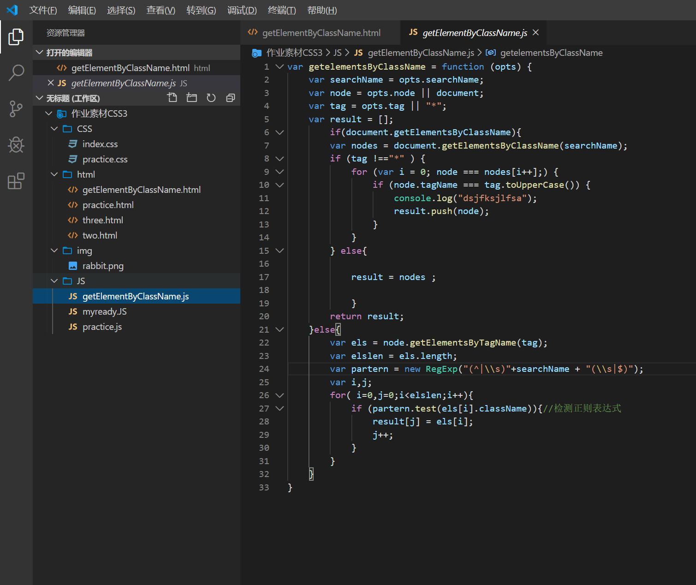
Task: Open the 帮助(H) menu
Action: [x=322, y=10]
